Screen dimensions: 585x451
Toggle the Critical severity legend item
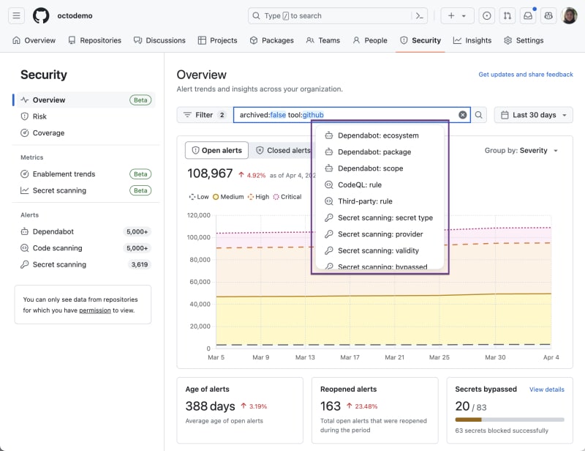tap(287, 197)
